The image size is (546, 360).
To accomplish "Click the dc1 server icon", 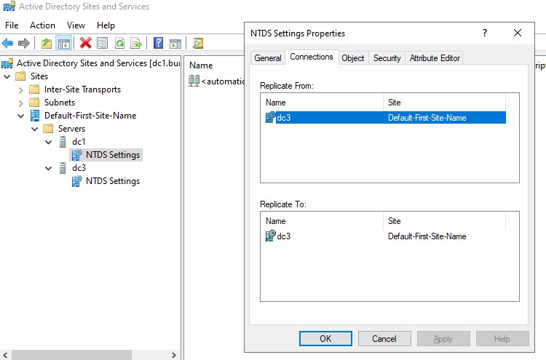I will click(x=63, y=142).
